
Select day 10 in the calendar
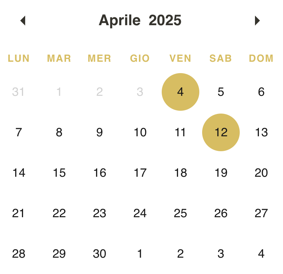[140, 132]
